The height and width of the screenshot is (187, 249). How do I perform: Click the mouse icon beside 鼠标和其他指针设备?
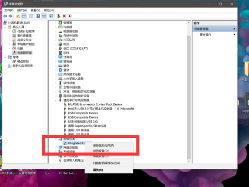pyautogui.click(x=60, y=96)
